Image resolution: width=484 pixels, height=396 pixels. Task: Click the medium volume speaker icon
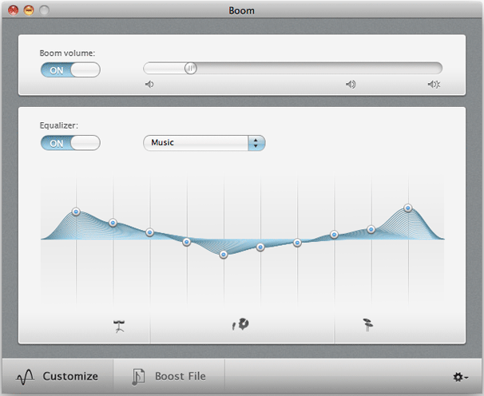tap(351, 85)
